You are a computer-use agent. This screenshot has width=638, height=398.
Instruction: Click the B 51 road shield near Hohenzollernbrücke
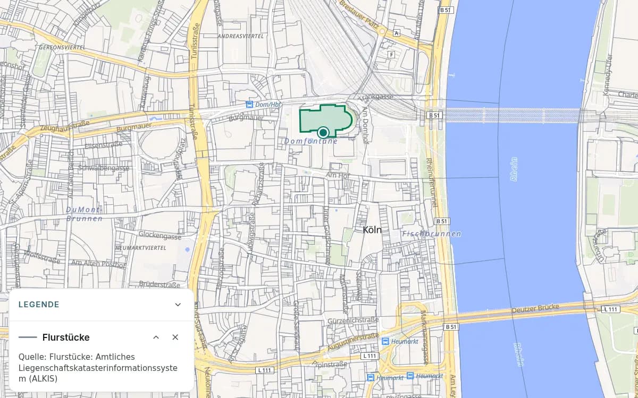(x=435, y=115)
